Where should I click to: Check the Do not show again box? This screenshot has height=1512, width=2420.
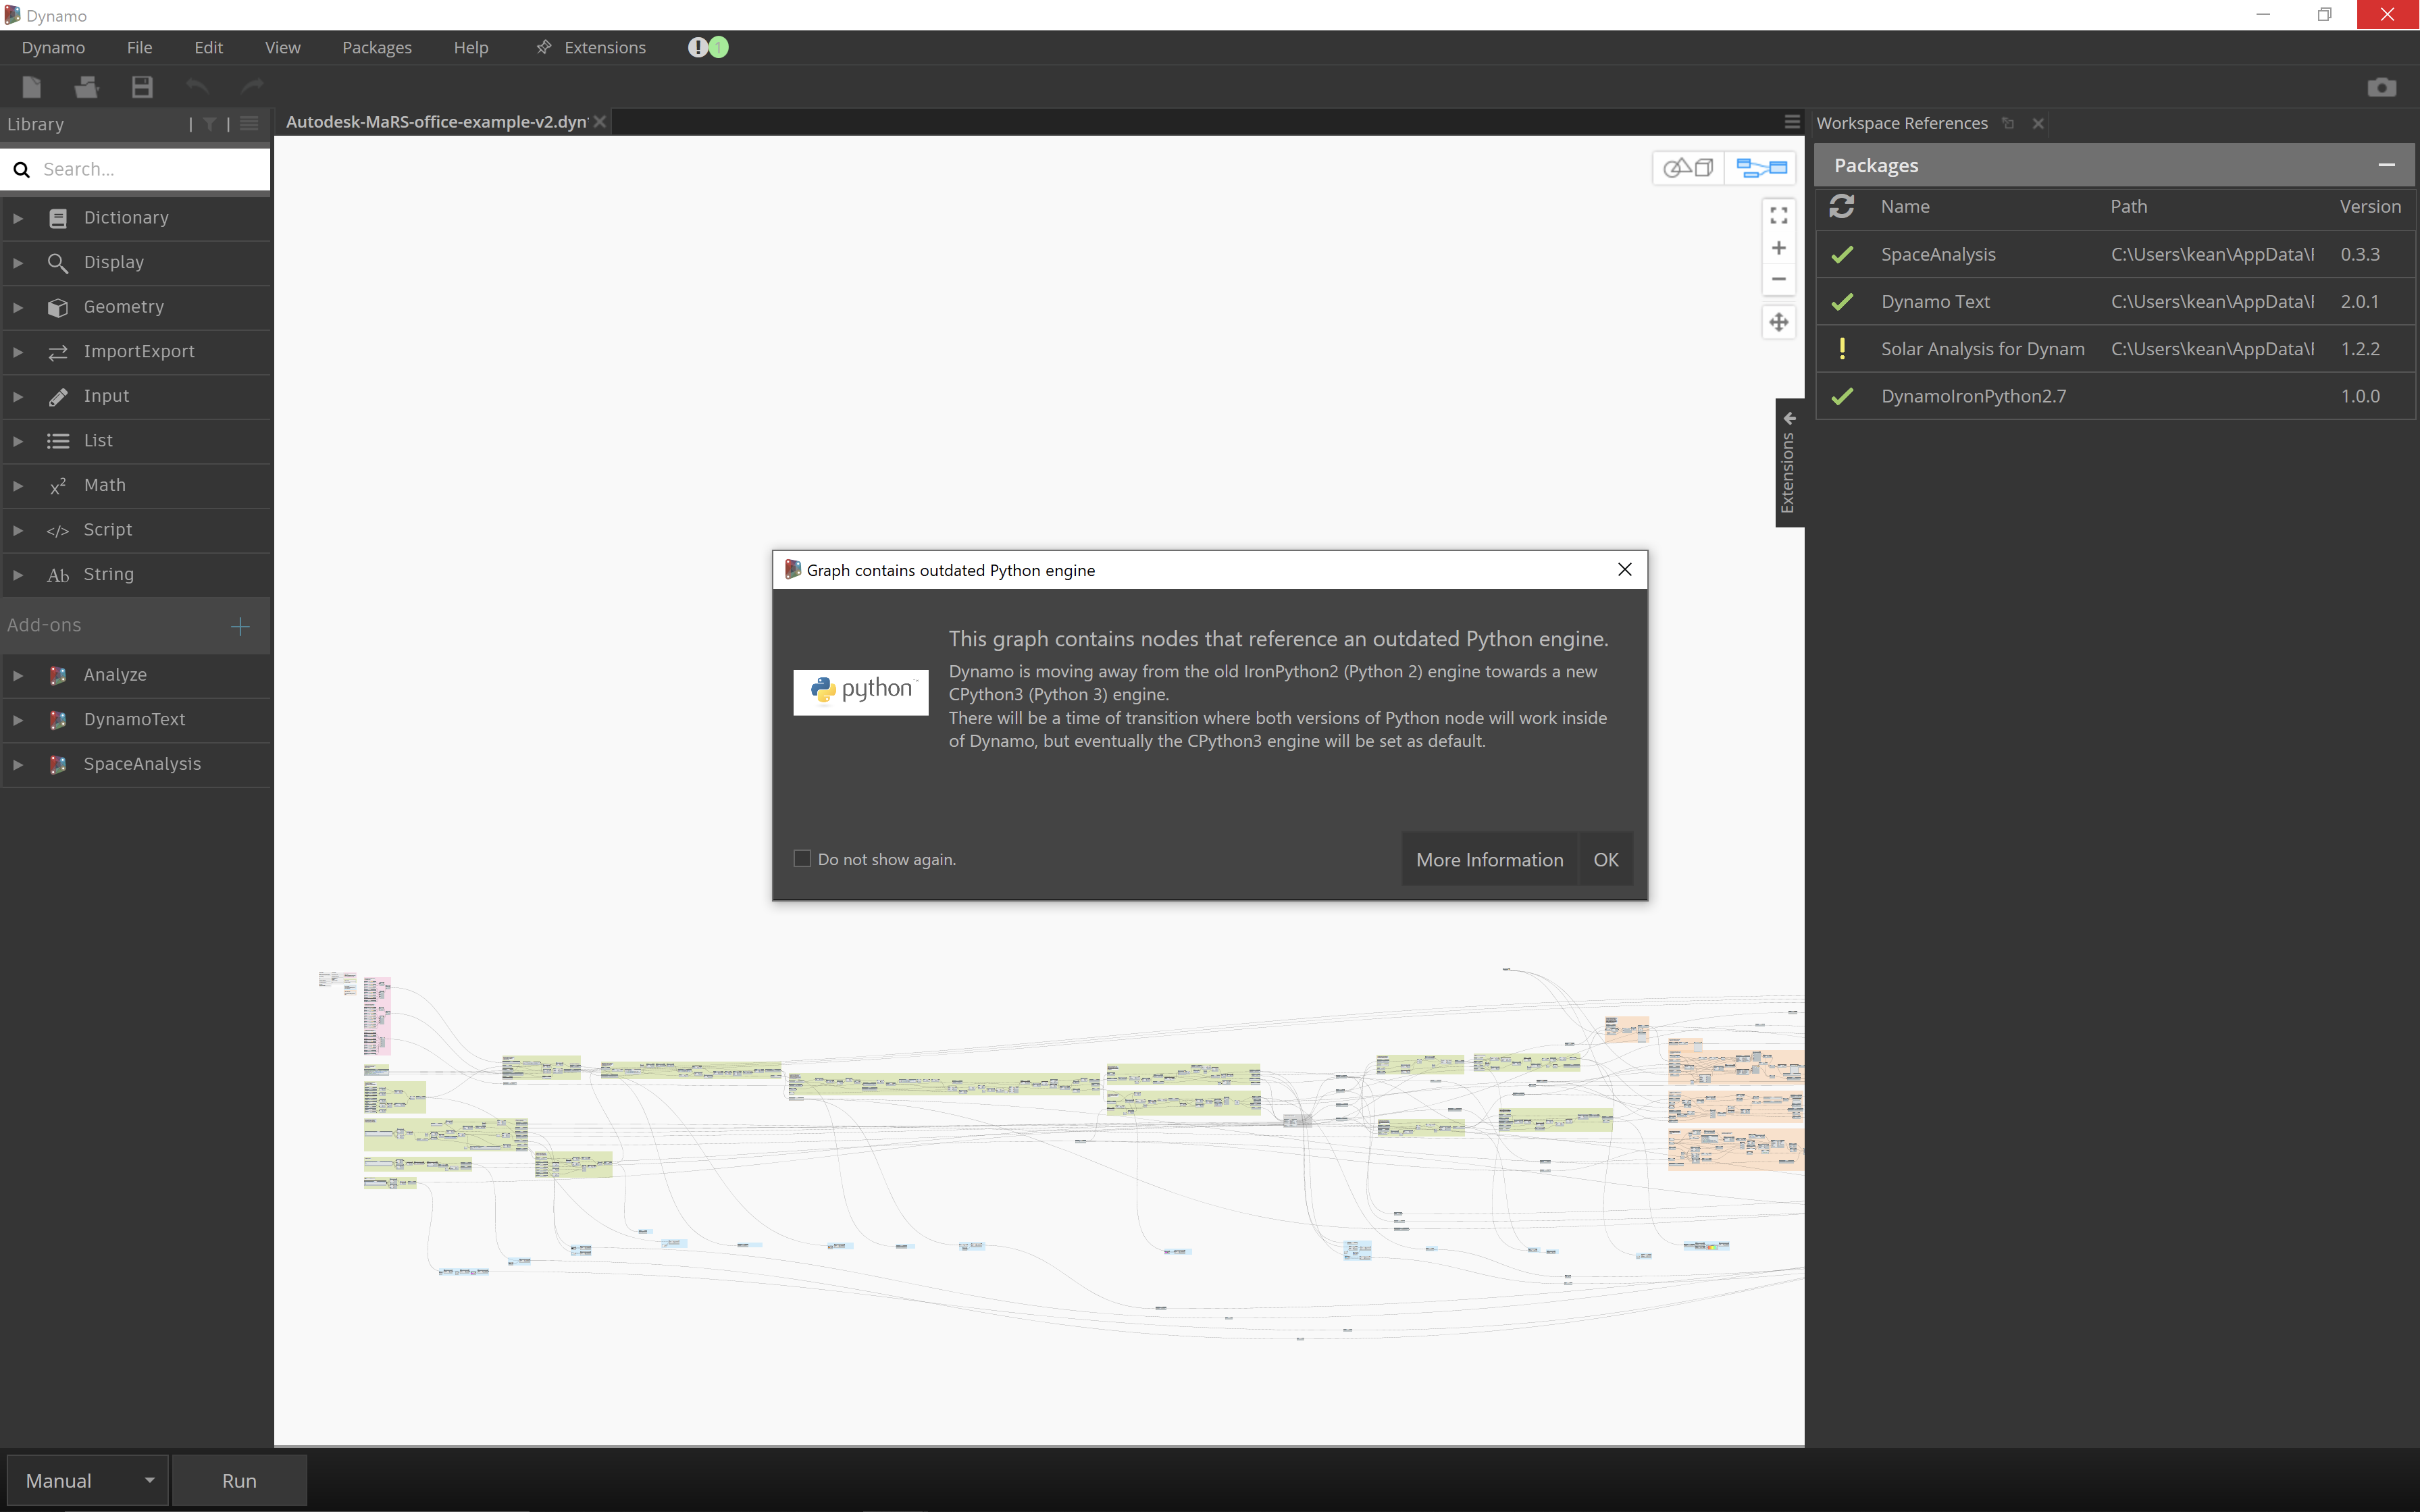tap(802, 859)
